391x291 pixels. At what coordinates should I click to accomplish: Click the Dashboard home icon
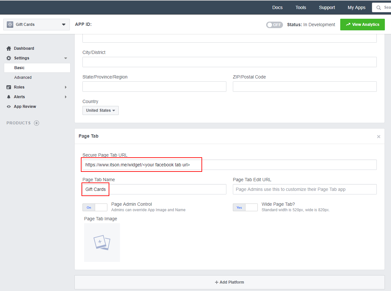coord(9,48)
